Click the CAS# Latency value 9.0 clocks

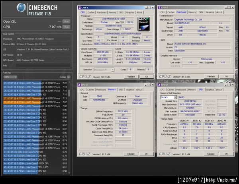123,118
